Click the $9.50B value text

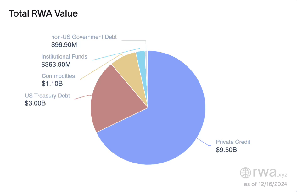(x=226, y=150)
